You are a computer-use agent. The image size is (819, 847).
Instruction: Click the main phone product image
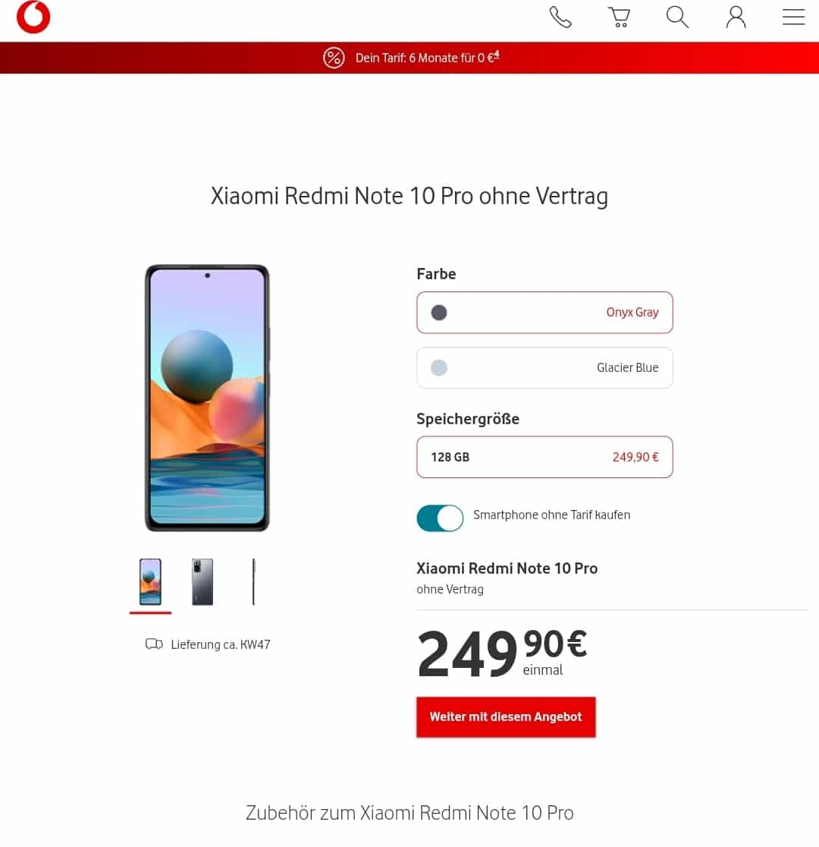click(x=207, y=398)
